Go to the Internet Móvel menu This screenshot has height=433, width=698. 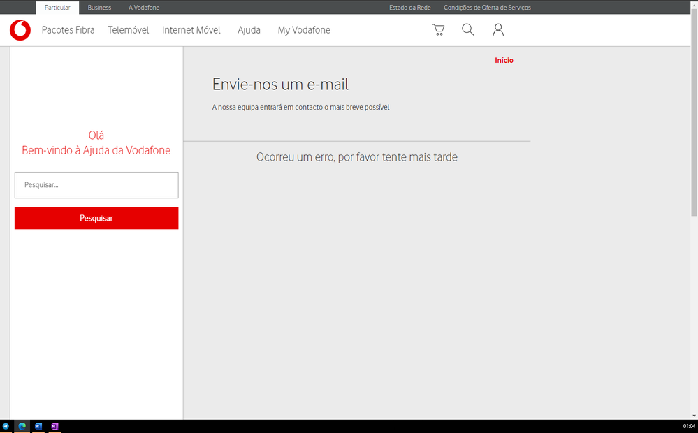coord(191,30)
